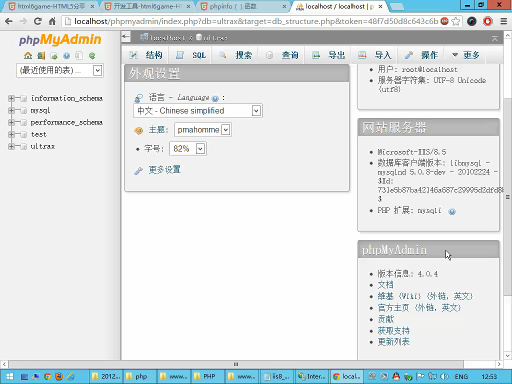Open the query window icon in sidebar

coord(54,56)
